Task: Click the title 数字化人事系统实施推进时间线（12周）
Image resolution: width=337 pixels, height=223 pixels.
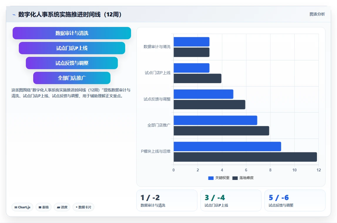Action: coord(70,14)
